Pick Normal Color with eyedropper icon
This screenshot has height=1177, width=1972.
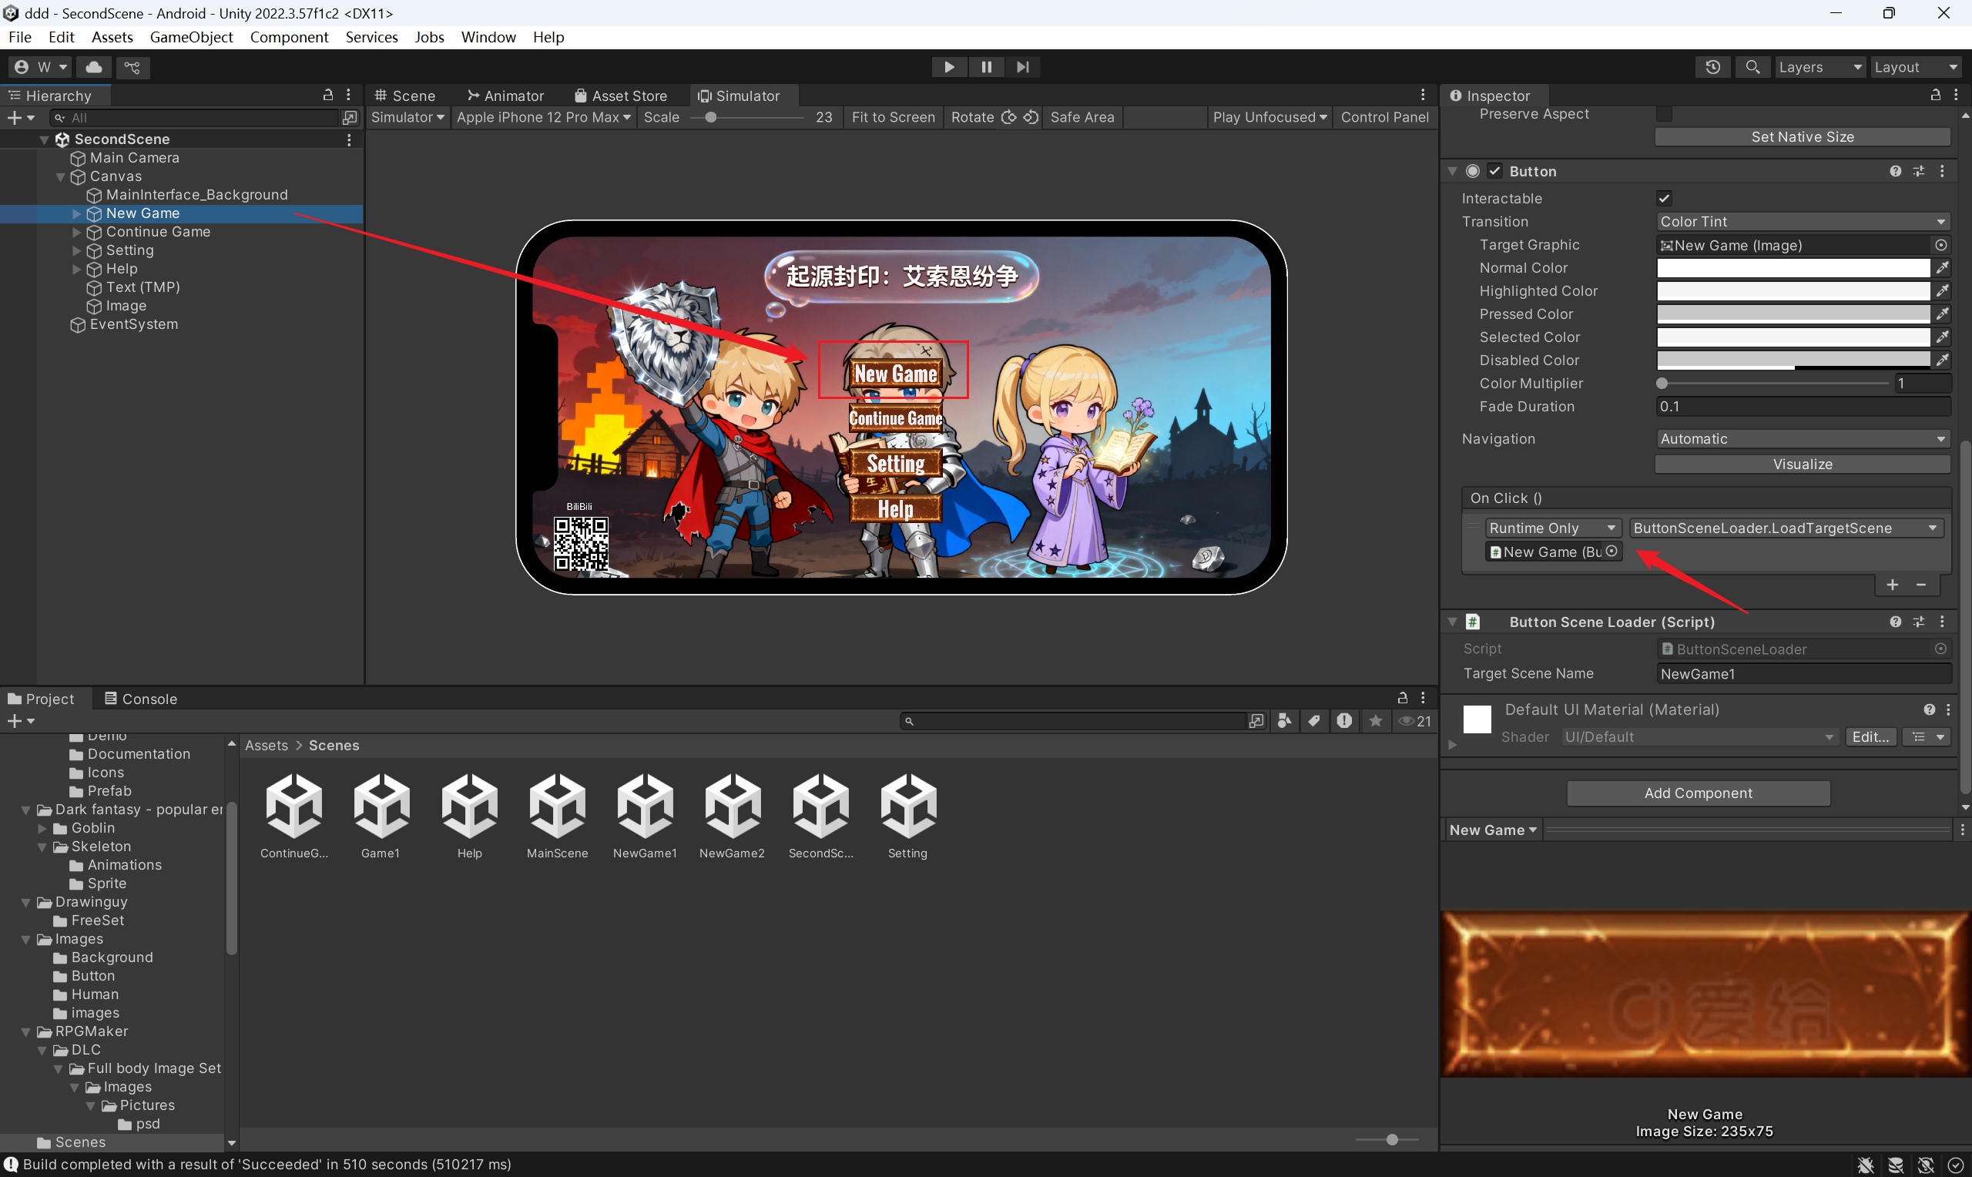(x=1942, y=268)
